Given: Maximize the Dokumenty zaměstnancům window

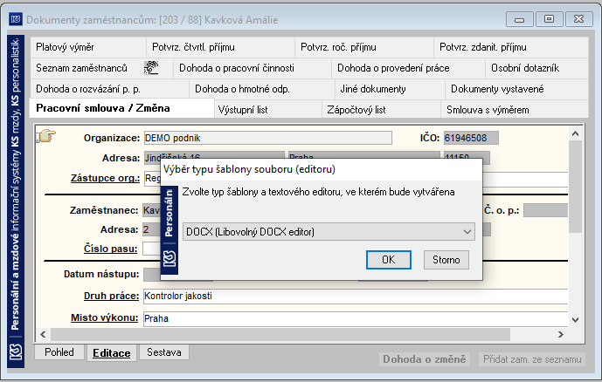Looking at the screenshot, I should coord(549,19).
